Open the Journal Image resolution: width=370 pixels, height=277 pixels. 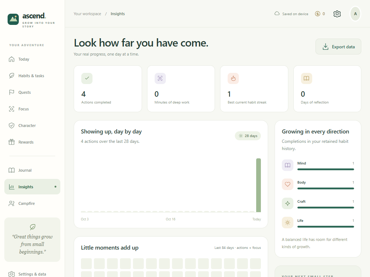[32, 170]
